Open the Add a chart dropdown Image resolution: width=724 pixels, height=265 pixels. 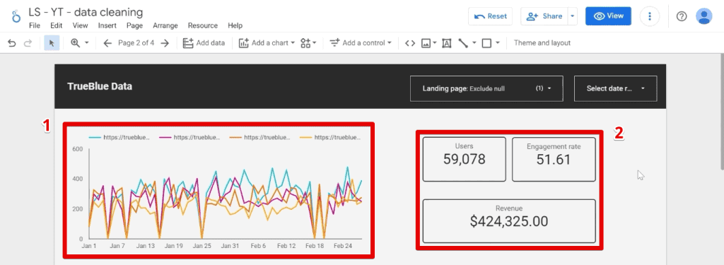tap(267, 43)
